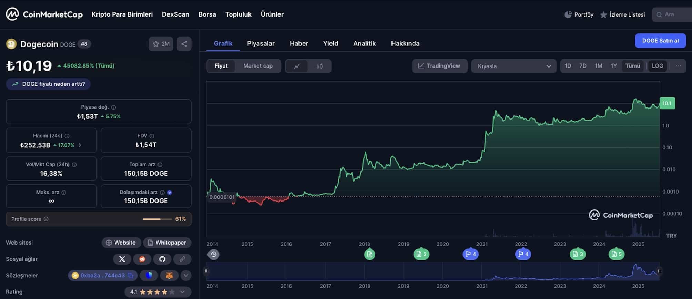This screenshot has width=692, height=299.
Task: Add token to MetaMask via fox icon
Action: [169, 276]
